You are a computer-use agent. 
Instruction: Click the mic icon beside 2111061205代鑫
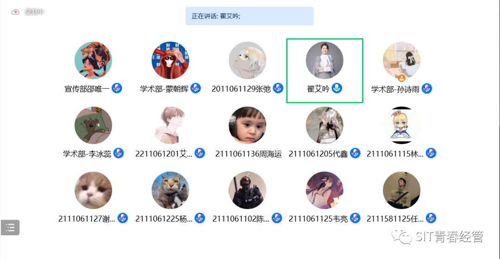click(x=355, y=153)
